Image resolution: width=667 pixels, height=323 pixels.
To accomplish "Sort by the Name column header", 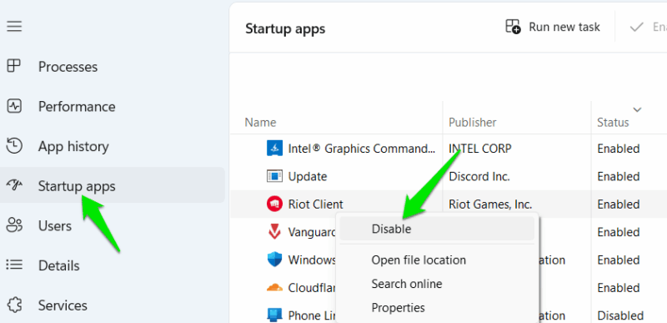I will pyautogui.click(x=260, y=123).
